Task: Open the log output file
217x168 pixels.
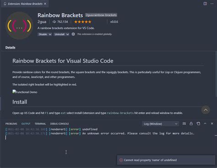Action: point(198,124)
